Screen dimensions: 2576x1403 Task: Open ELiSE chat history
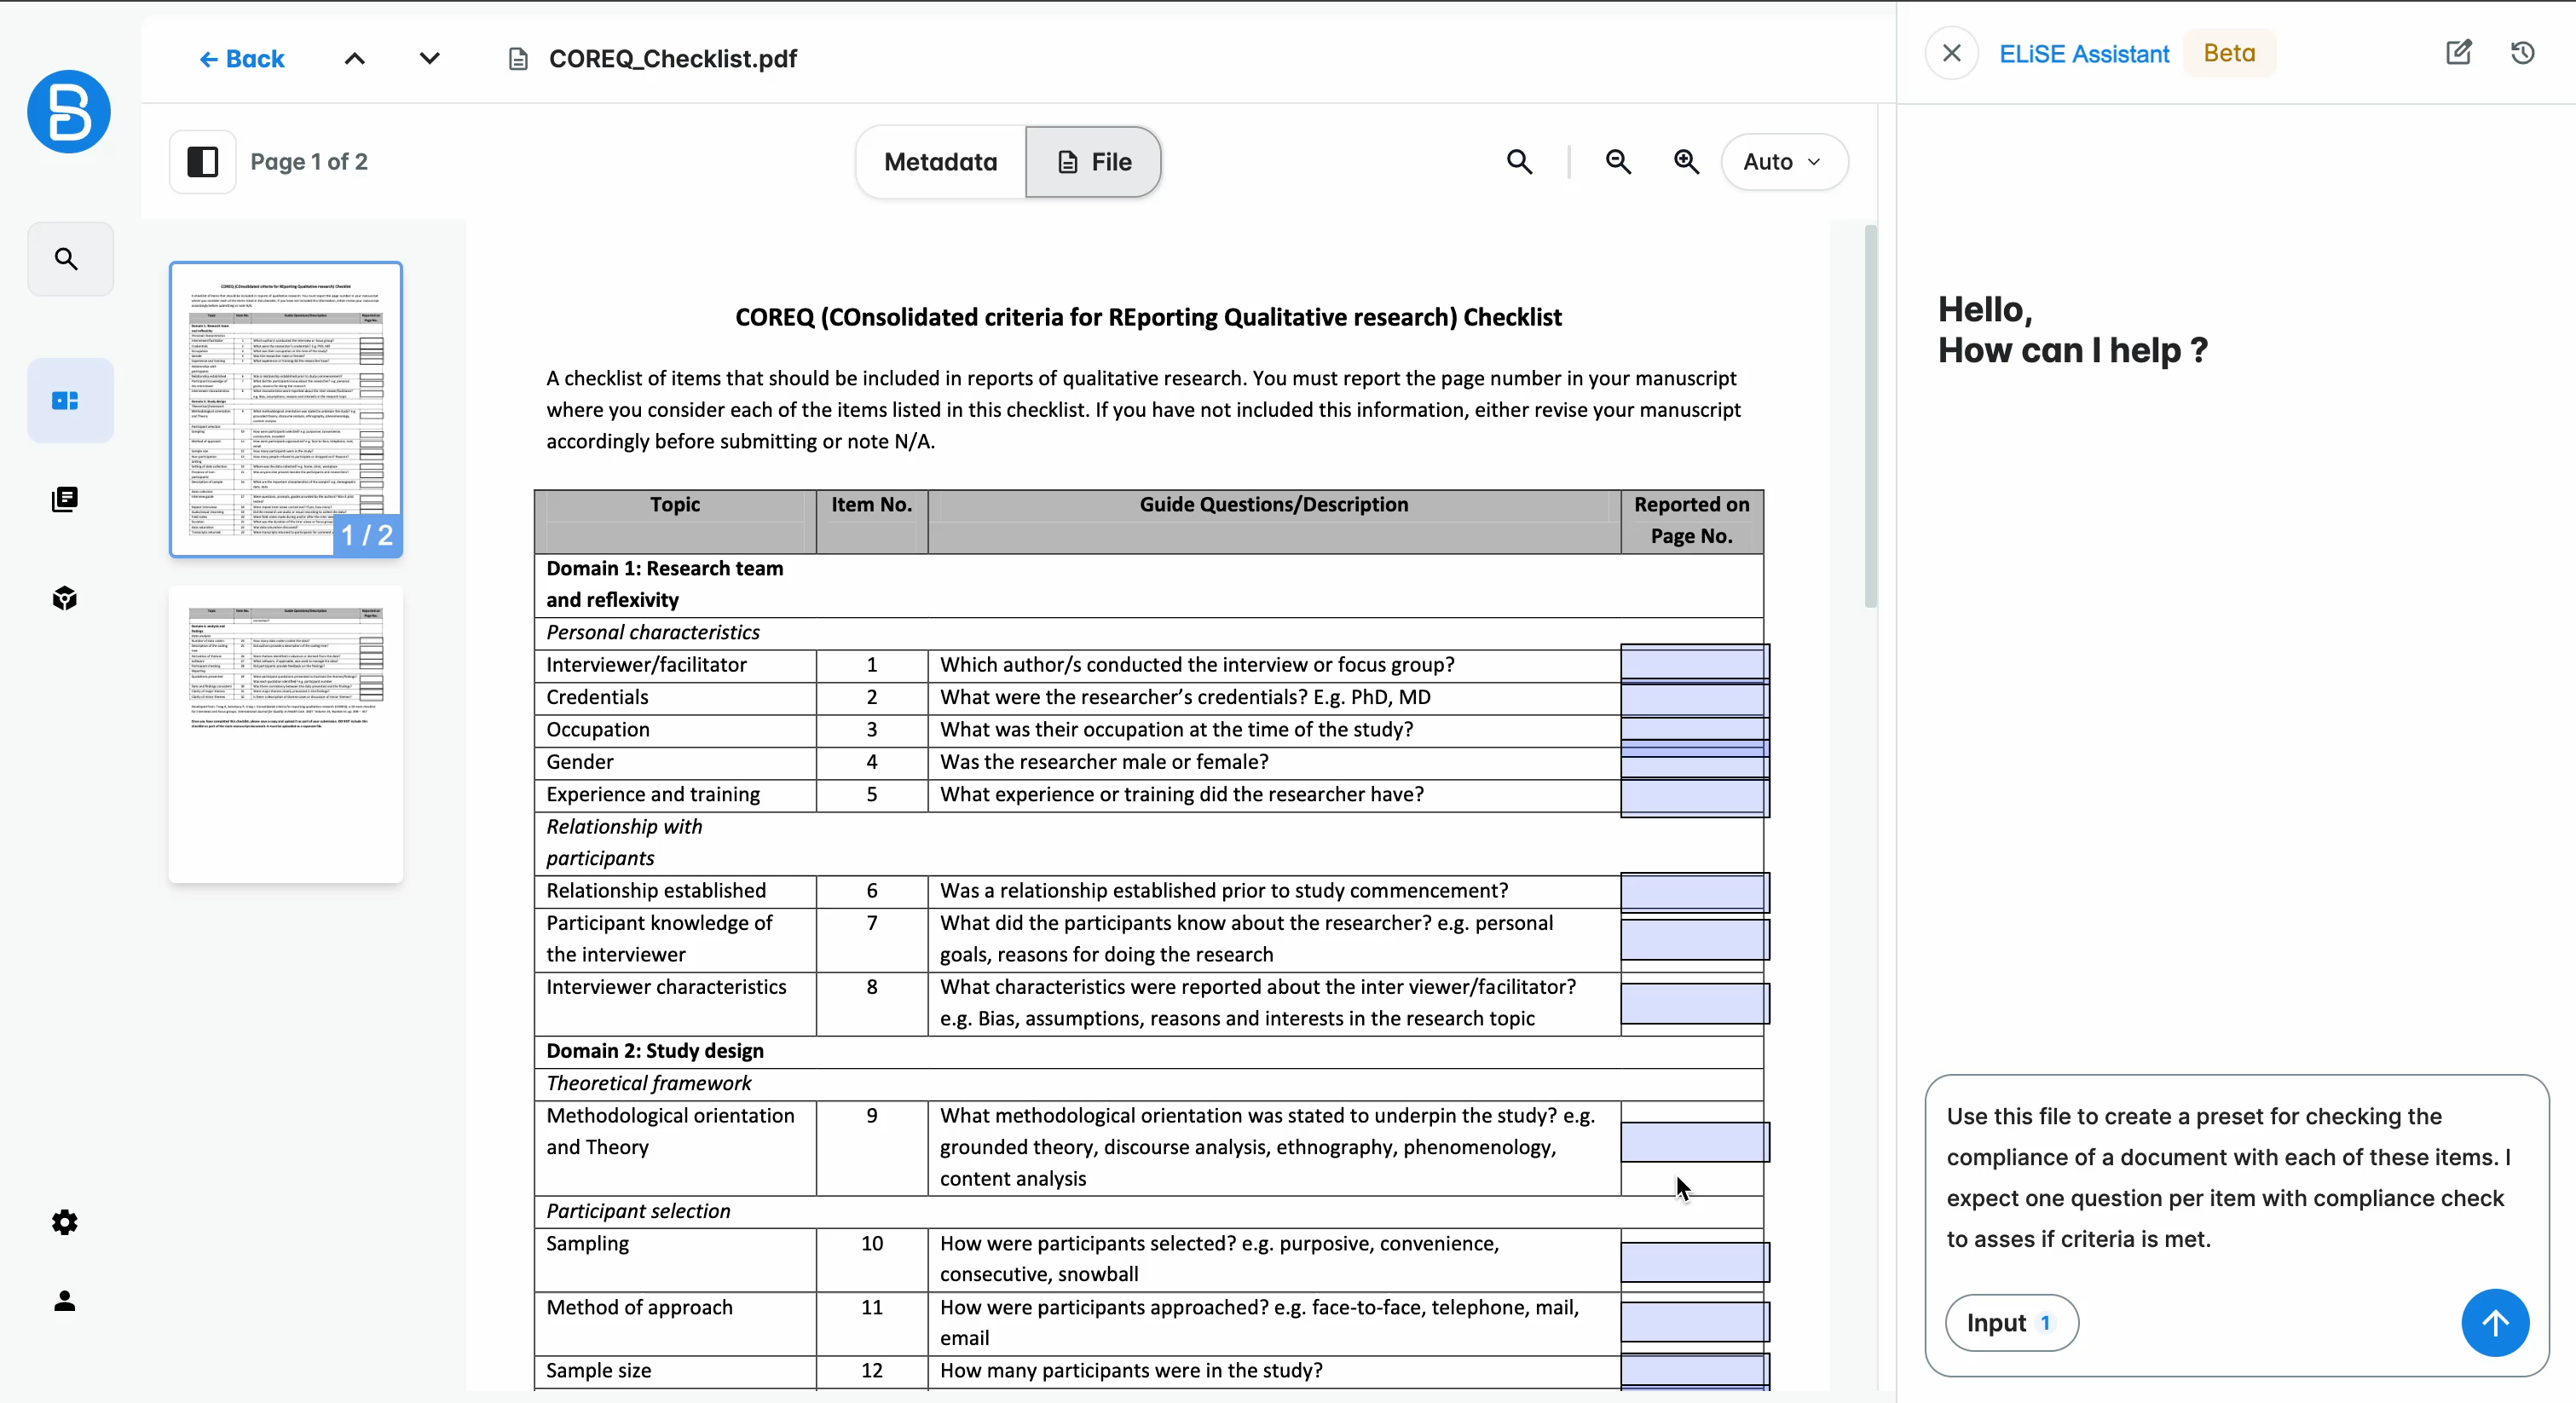(2522, 53)
